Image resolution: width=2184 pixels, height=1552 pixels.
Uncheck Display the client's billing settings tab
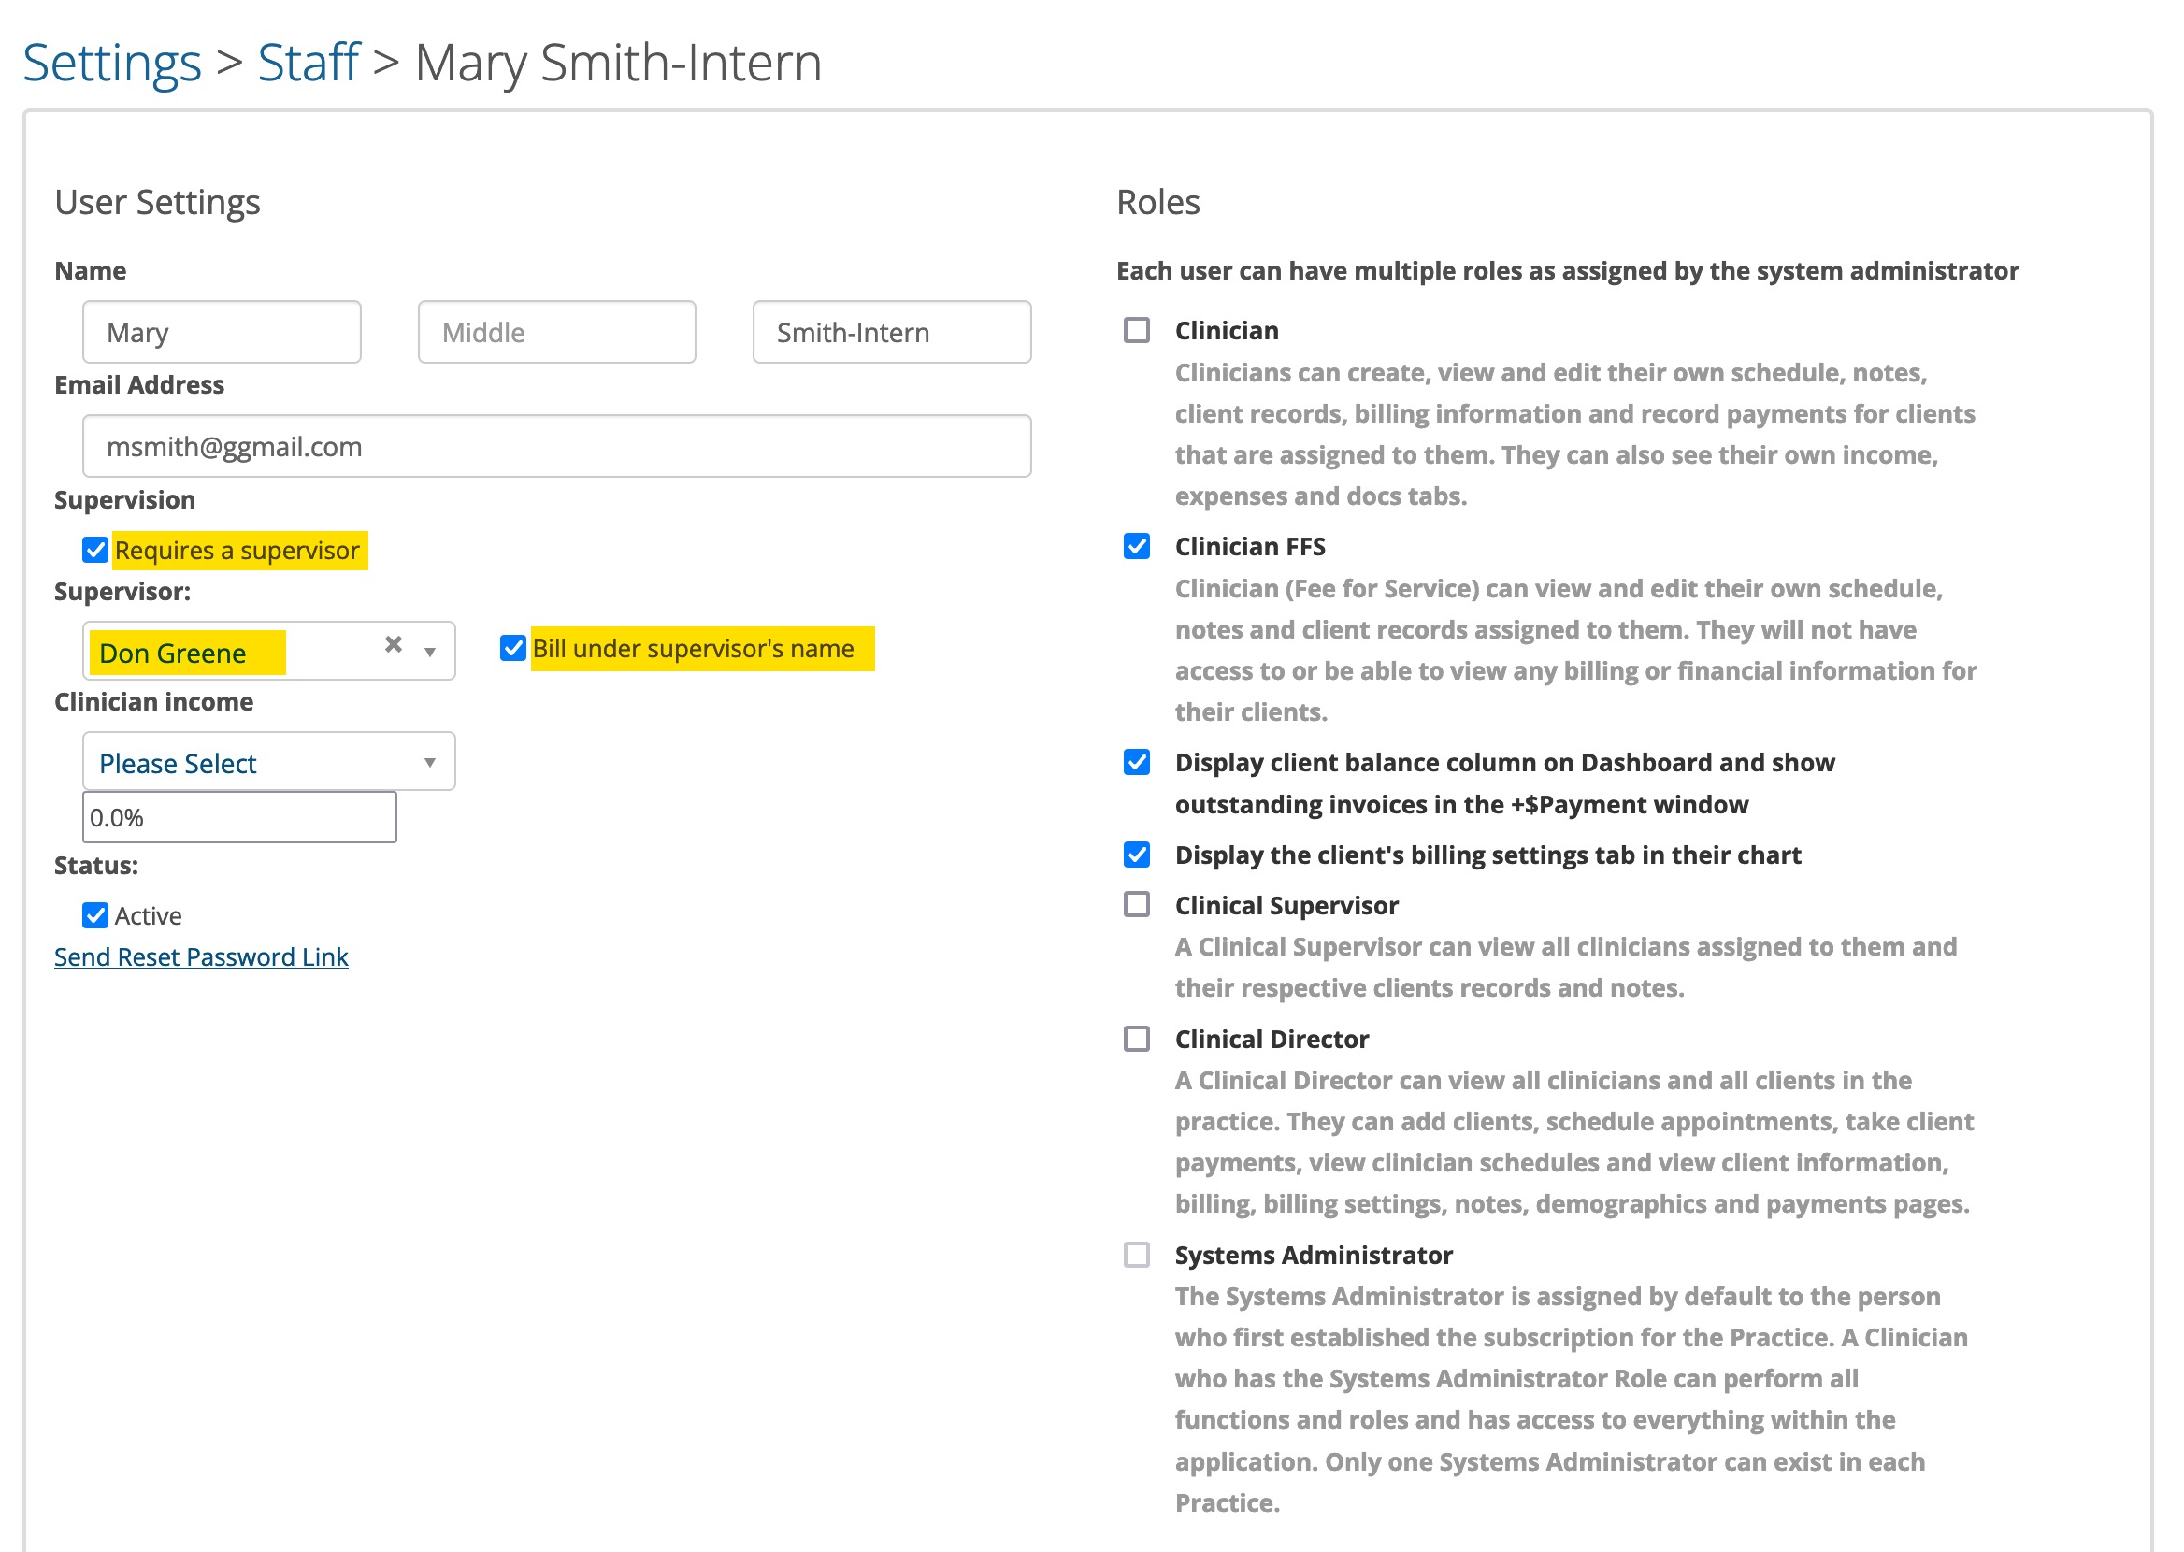1136,855
